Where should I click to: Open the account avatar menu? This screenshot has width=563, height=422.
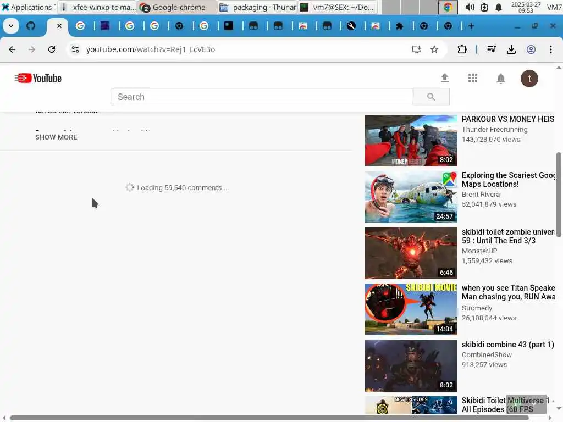point(529,78)
